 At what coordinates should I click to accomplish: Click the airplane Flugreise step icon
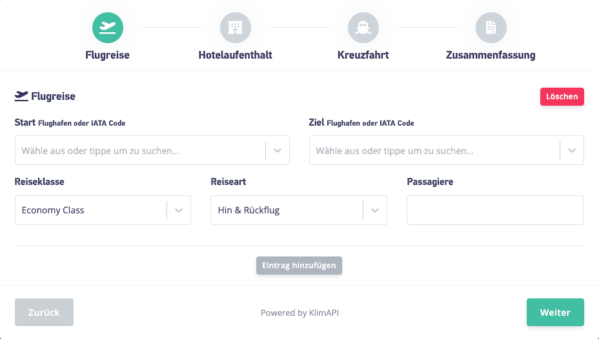108,28
